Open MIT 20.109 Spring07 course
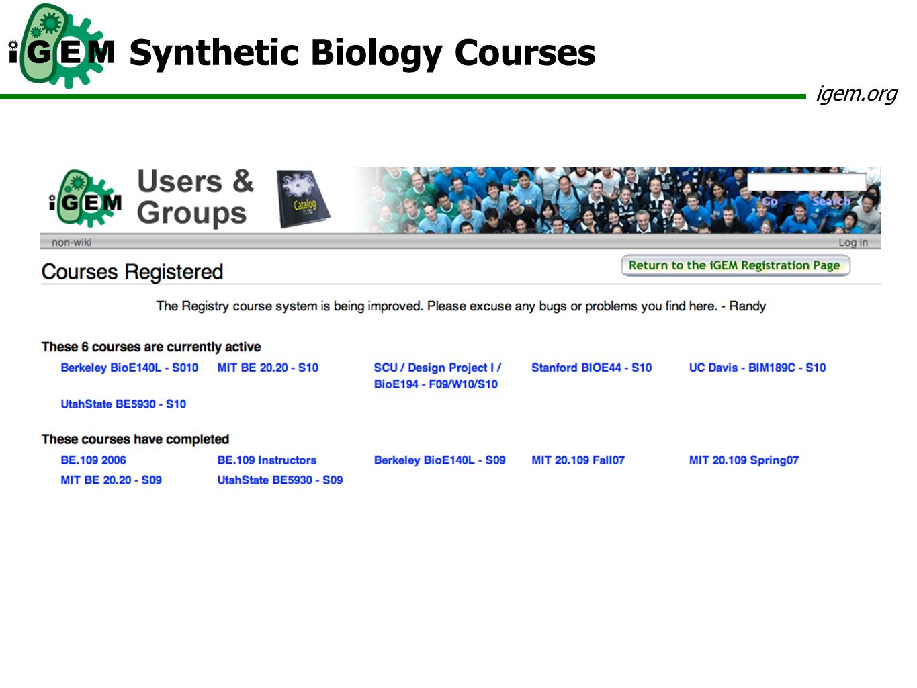The height and width of the screenshot is (688, 917). 744,460
